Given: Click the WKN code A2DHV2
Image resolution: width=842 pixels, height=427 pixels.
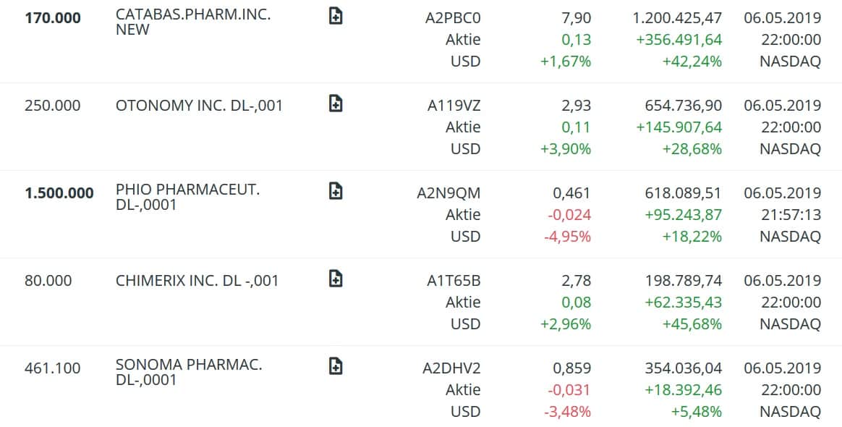Looking at the screenshot, I should point(451,368).
